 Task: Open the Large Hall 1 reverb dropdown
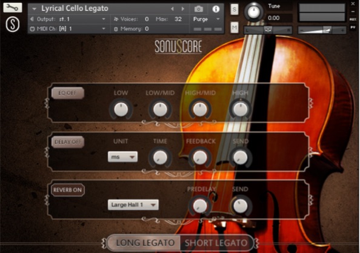tap(133, 204)
